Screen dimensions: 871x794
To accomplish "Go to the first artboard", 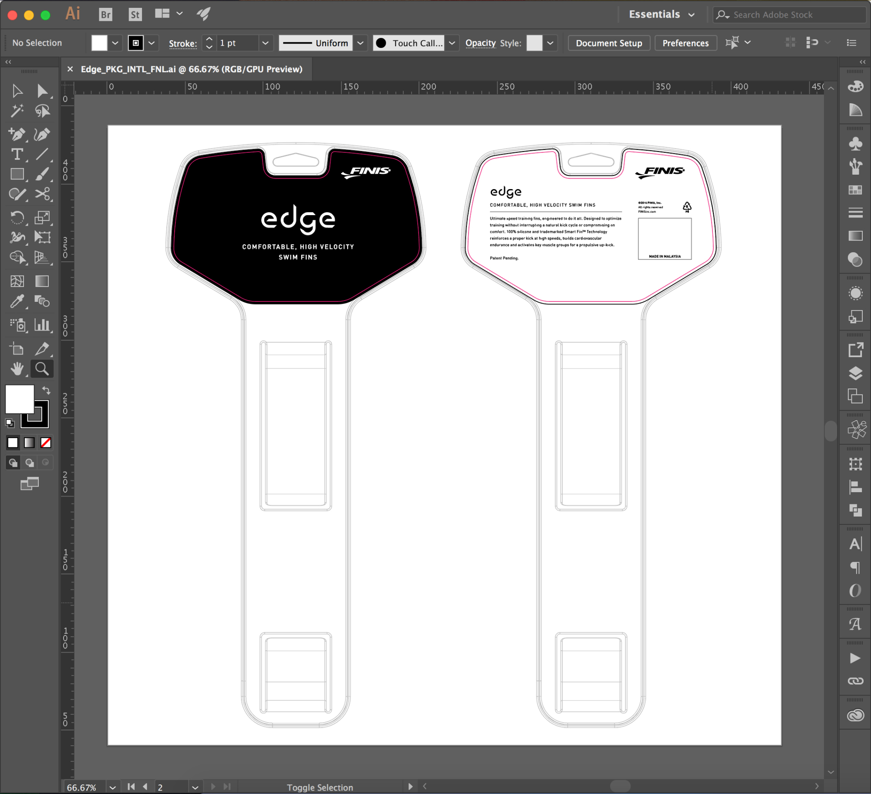I will (x=131, y=787).
